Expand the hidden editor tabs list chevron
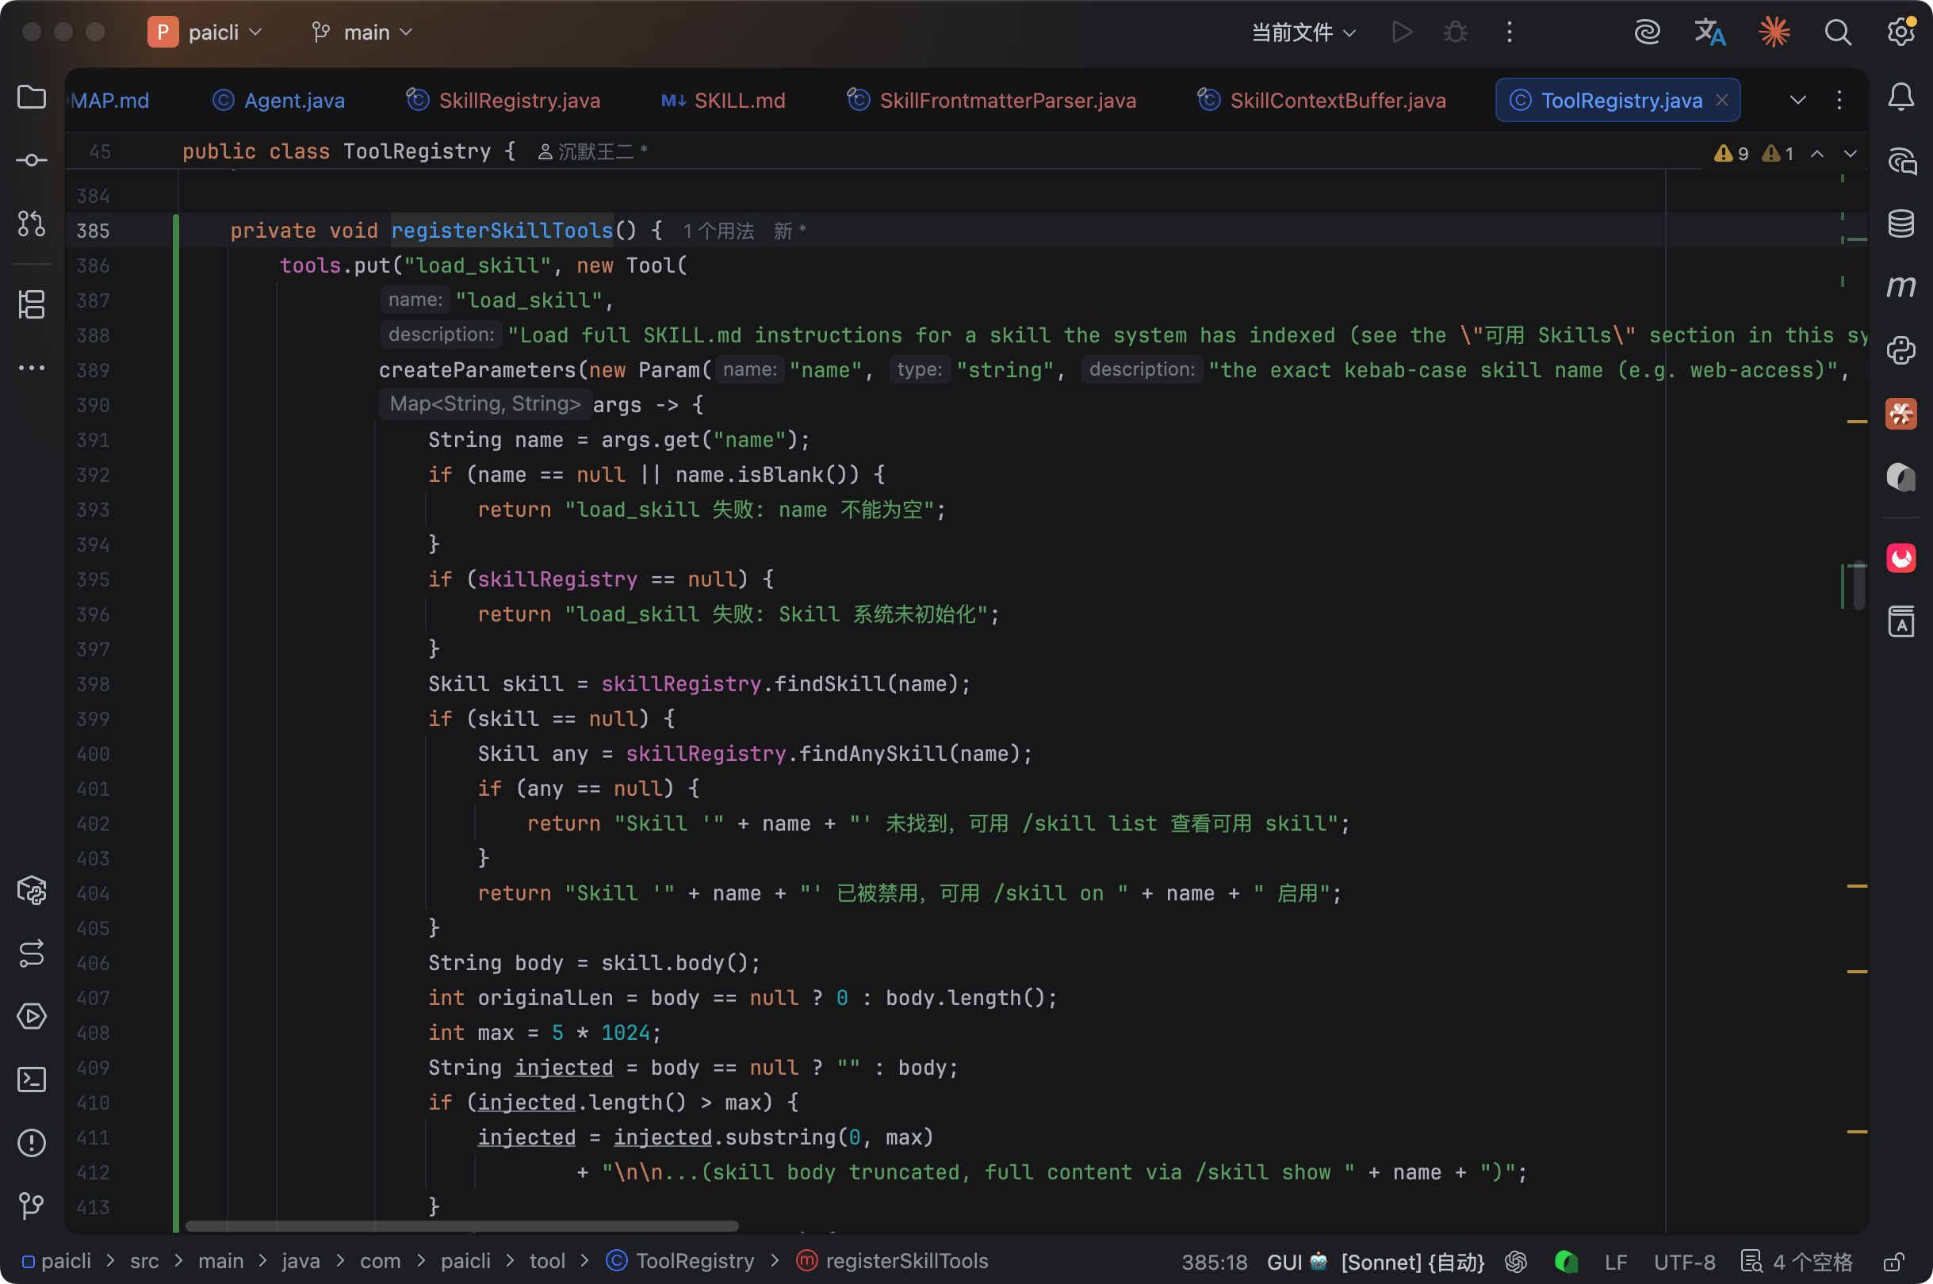This screenshot has height=1284, width=1933. pos(1797,100)
